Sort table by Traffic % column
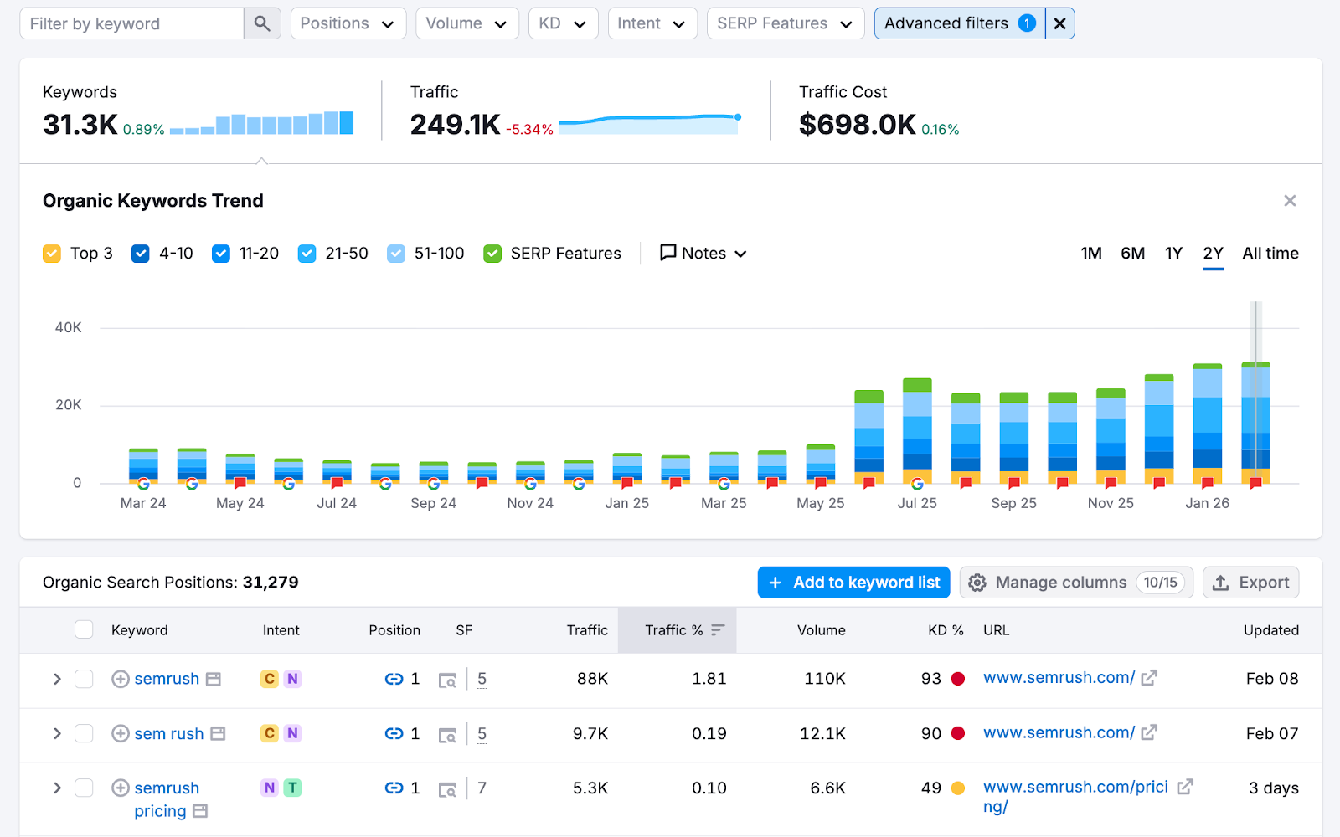 click(x=678, y=629)
